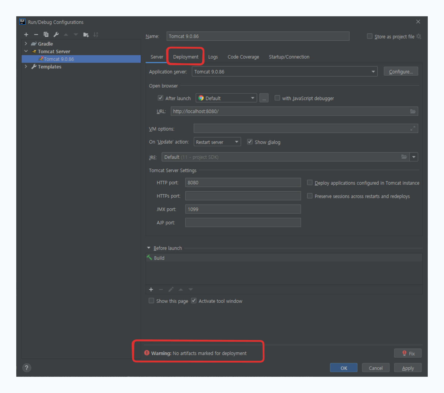Click the URL input field
Viewport: 444px width, 393px height.
coord(294,111)
